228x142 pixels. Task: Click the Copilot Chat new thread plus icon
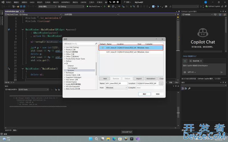click(x=185, y=61)
